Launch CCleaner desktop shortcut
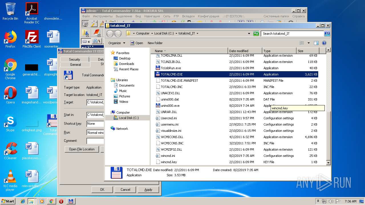The width and height of the screenshot is (365, 205). tap(10, 151)
